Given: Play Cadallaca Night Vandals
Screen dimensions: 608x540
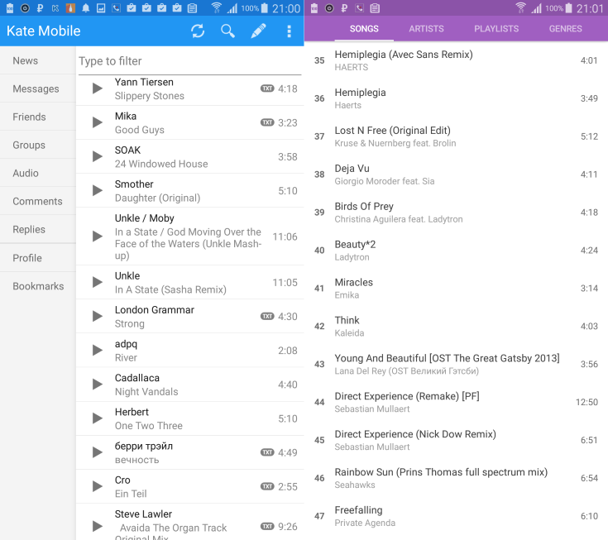Looking at the screenshot, I should (x=98, y=385).
